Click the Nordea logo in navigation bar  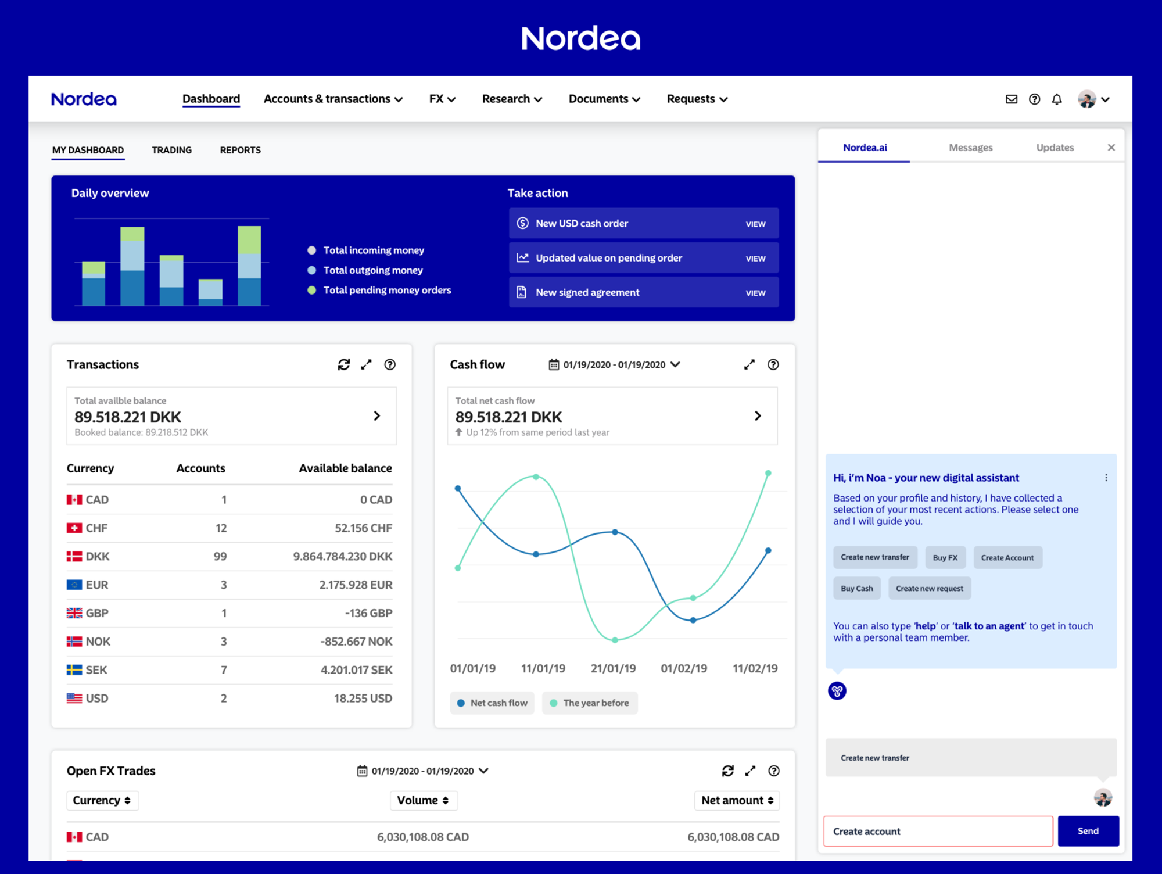pyautogui.click(x=84, y=99)
